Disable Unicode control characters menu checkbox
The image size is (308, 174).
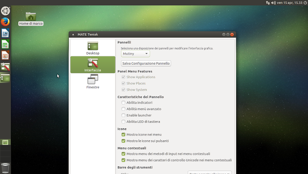coord(123,160)
